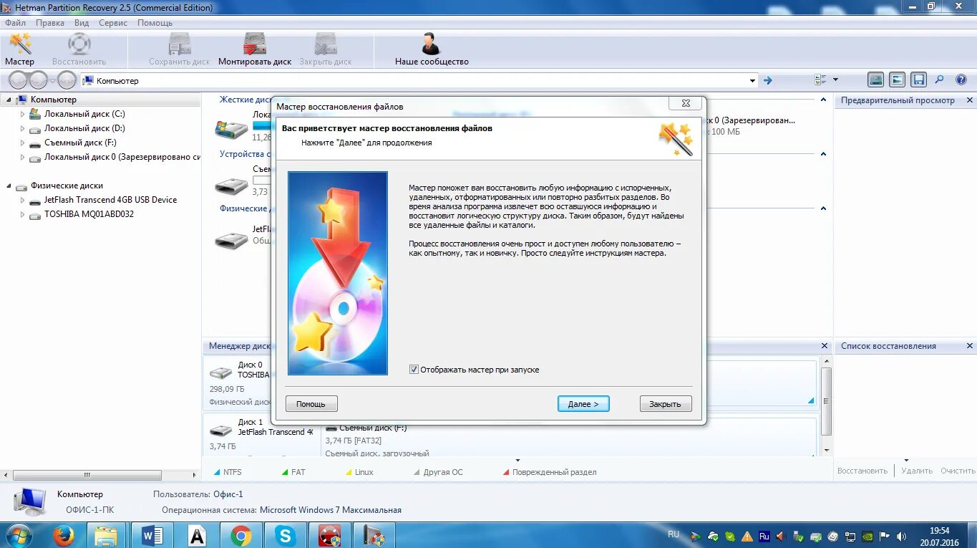
Task: Open the Сервис menu
Action: [113, 23]
